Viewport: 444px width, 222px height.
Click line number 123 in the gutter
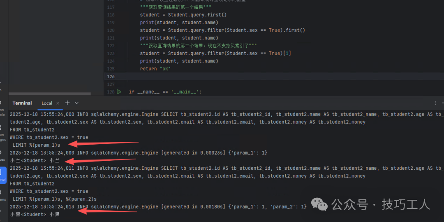(x=111, y=53)
